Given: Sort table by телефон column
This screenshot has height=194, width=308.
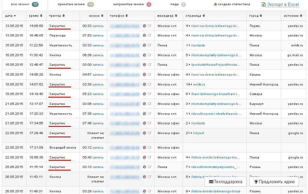Looking at the screenshot, I should (x=119, y=16).
